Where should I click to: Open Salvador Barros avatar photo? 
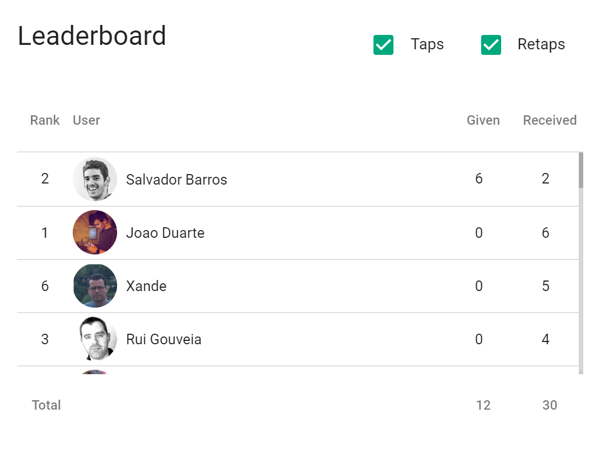[95, 178]
